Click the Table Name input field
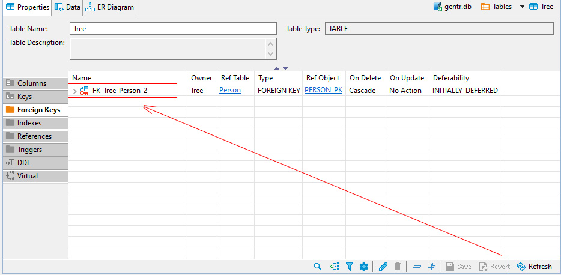The height and width of the screenshot is (275, 561). tap(173, 29)
